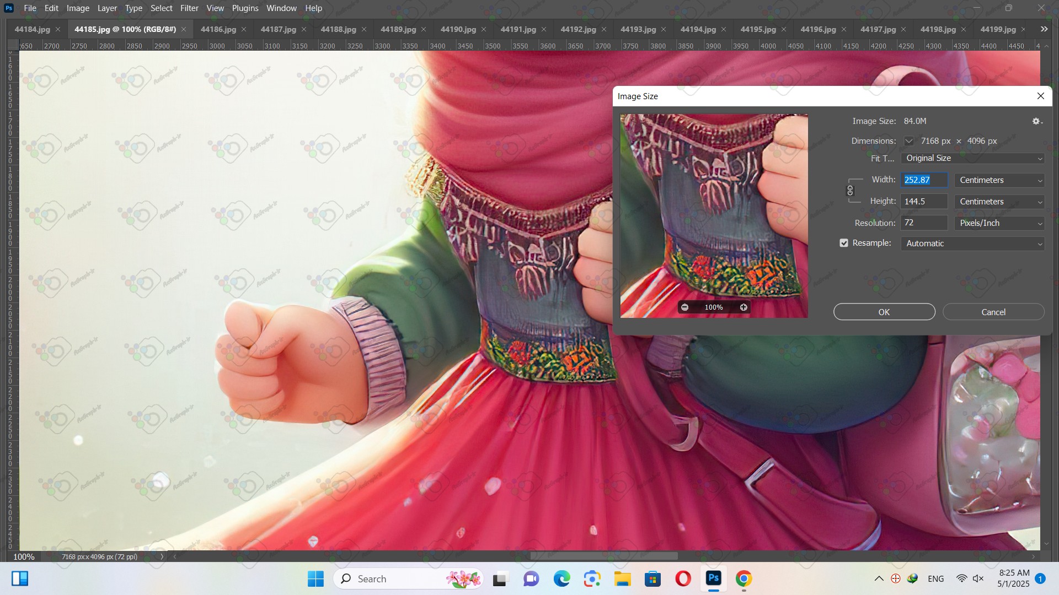Open the Width units Centimeters dropdown
Image resolution: width=1059 pixels, height=595 pixels.
click(999, 180)
